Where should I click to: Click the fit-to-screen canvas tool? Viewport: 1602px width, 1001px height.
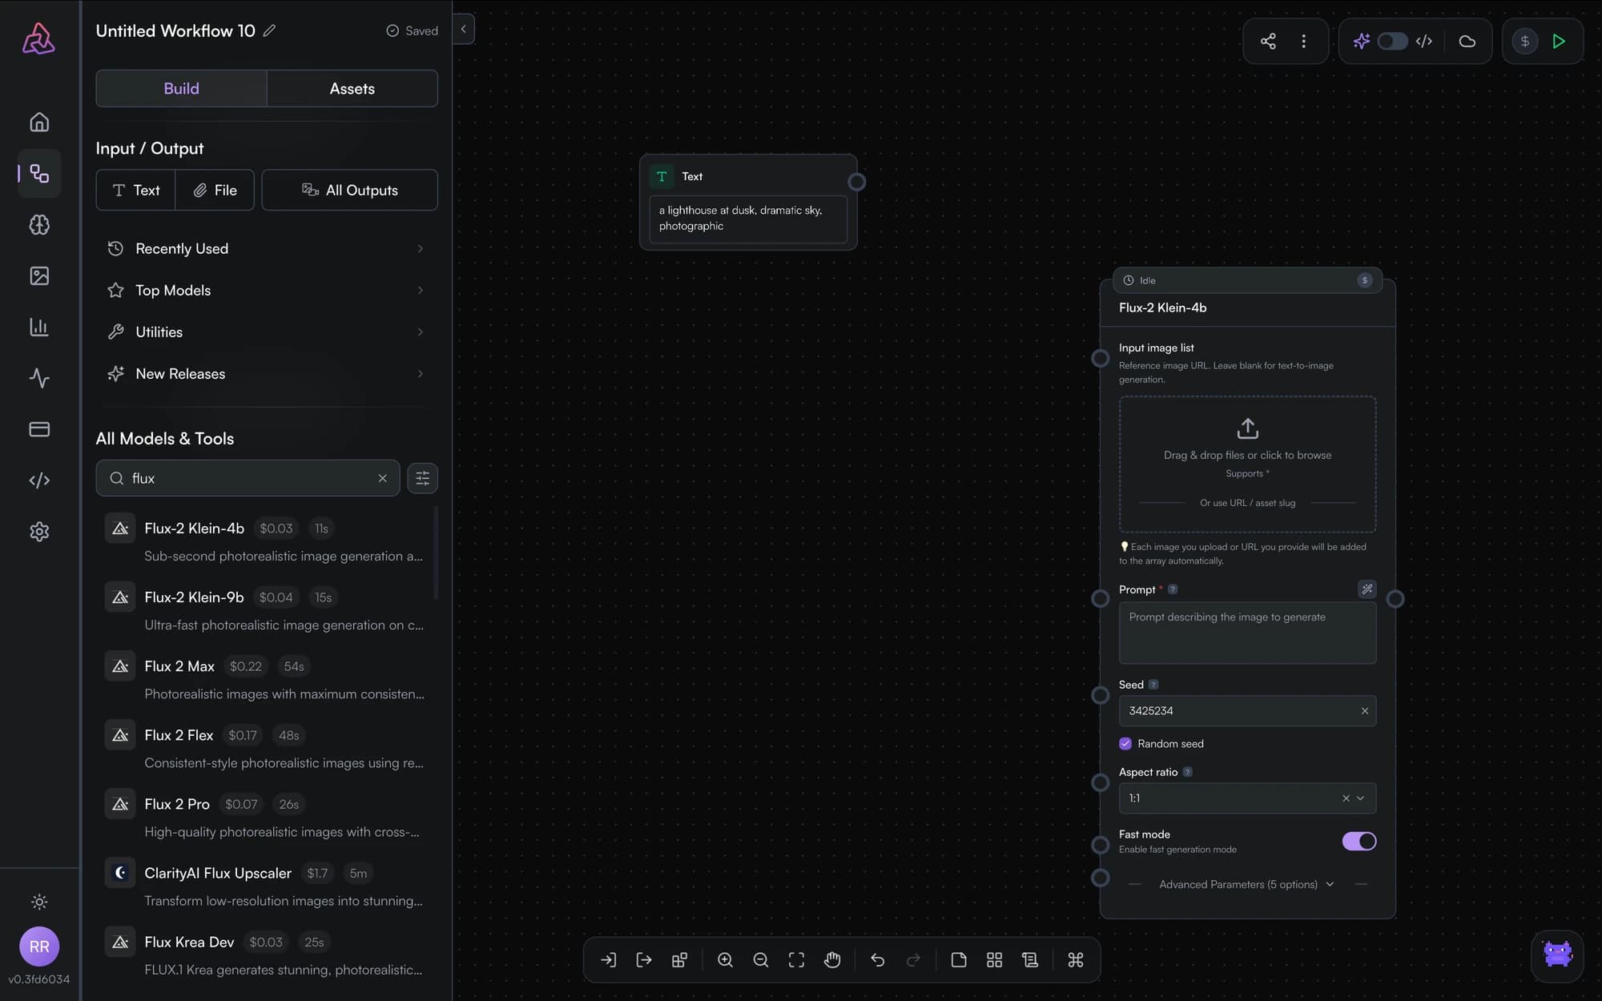[x=796, y=959]
